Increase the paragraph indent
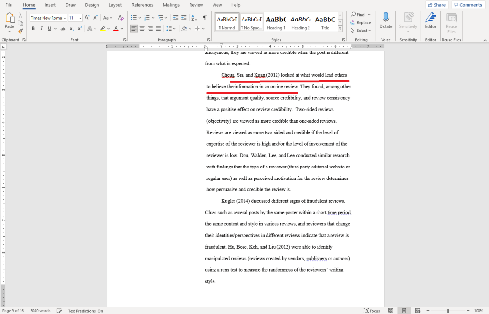The image size is (489, 314). [x=184, y=18]
